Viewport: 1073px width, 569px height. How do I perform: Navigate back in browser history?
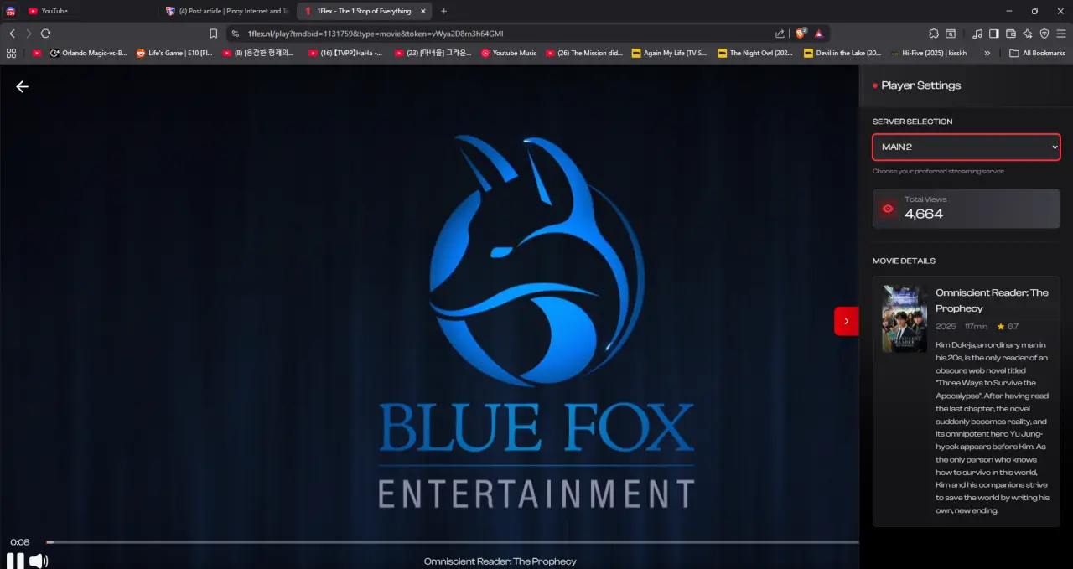tap(12, 34)
